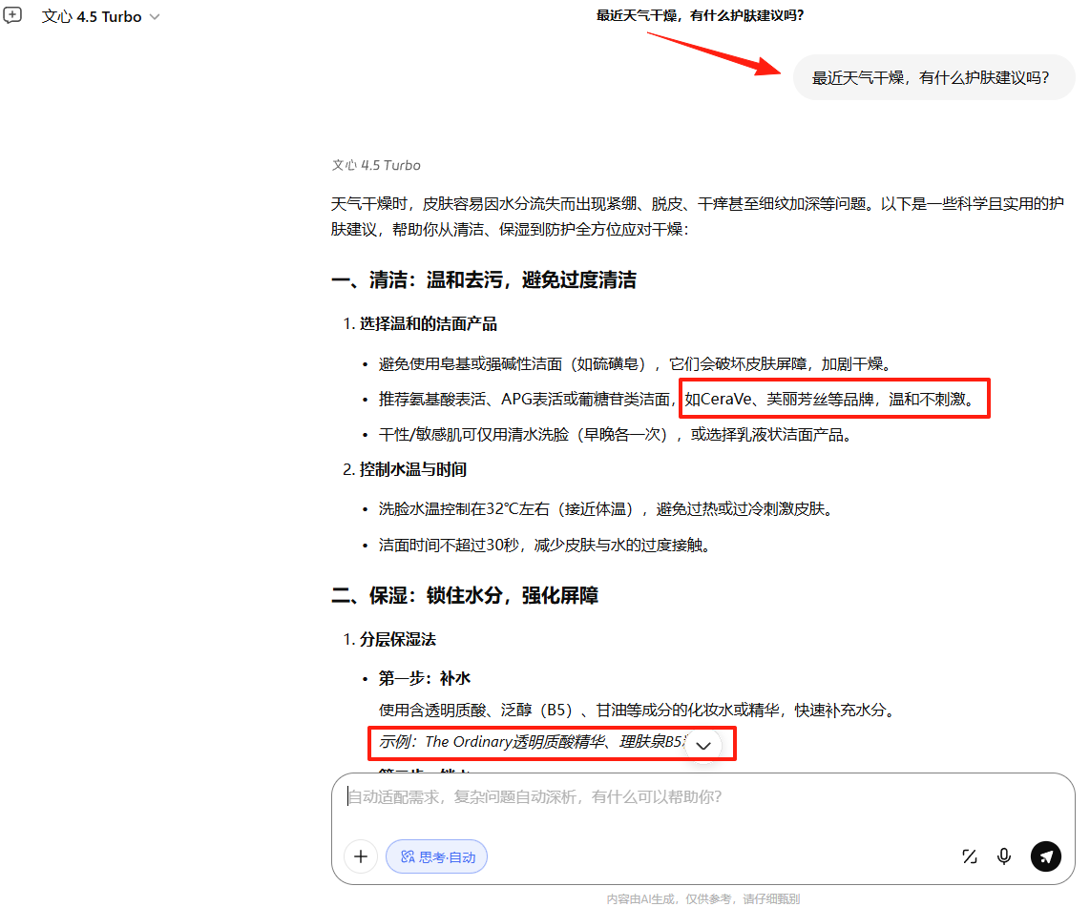The image size is (1090, 907).
Task: Activate the microphone voice input icon
Action: [1004, 856]
